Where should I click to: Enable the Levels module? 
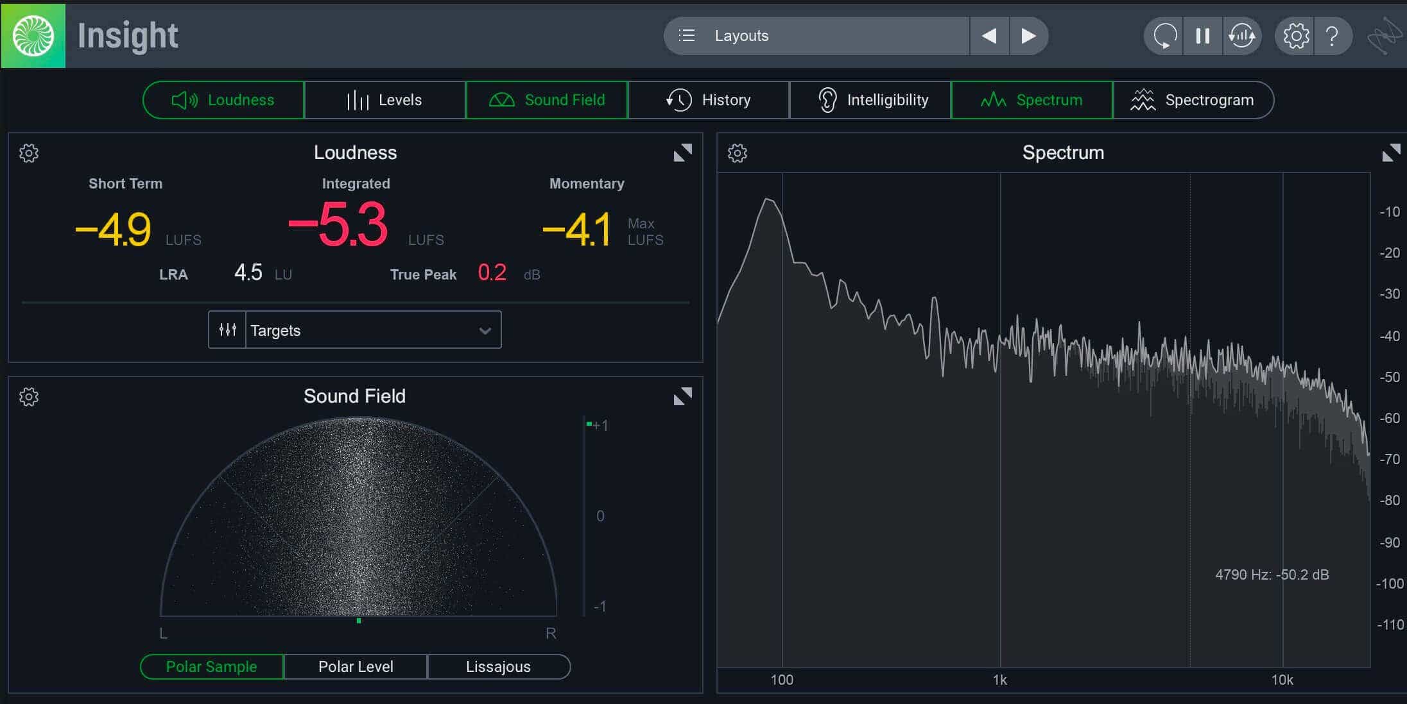click(385, 100)
